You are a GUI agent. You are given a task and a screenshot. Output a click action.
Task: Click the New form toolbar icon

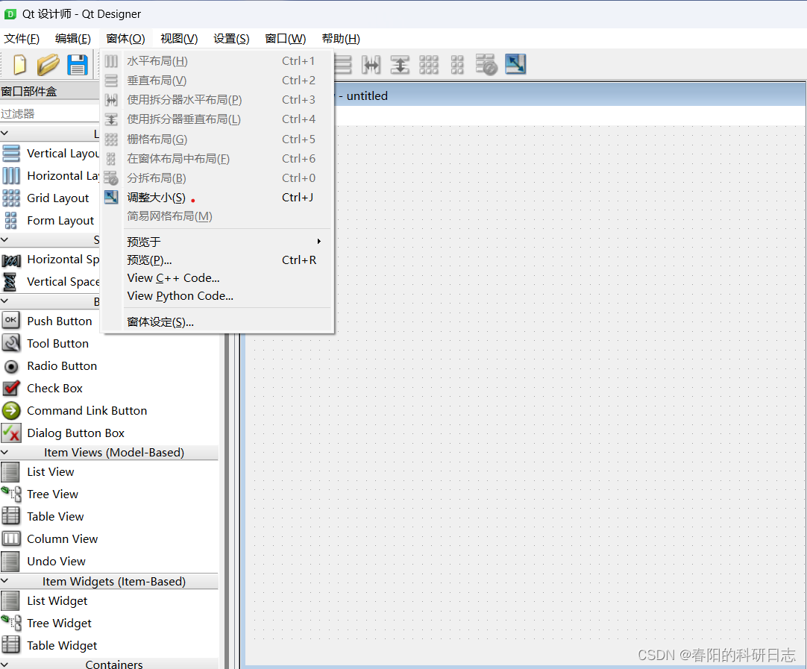[x=19, y=65]
